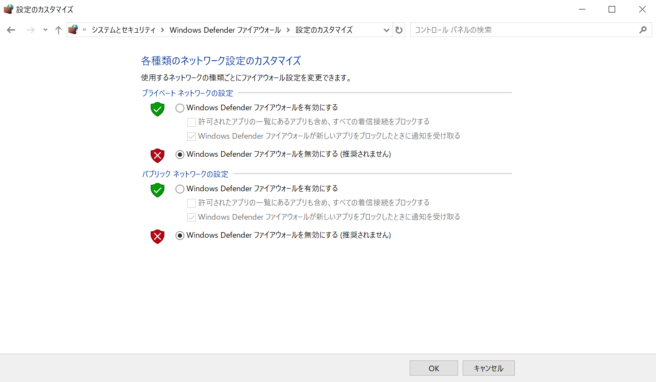The width and height of the screenshot is (656, 382).
Task: Click the プライベート ネットワークの設定 section label
Action: (x=188, y=93)
